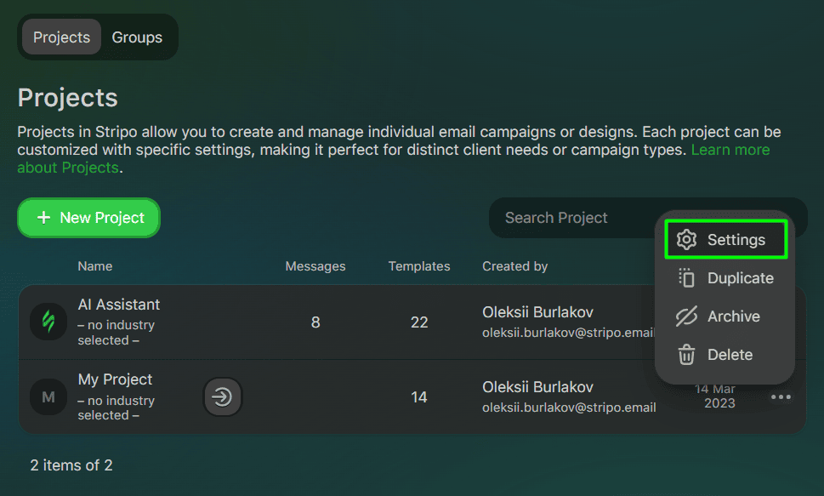Switch to the Projects tab

(61, 37)
